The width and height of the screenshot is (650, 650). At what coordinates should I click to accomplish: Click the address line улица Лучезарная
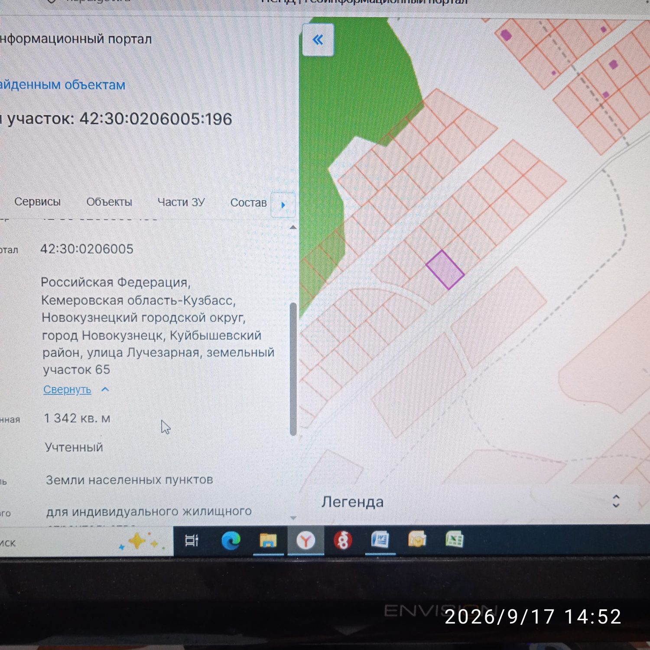click(x=143, y=353)
